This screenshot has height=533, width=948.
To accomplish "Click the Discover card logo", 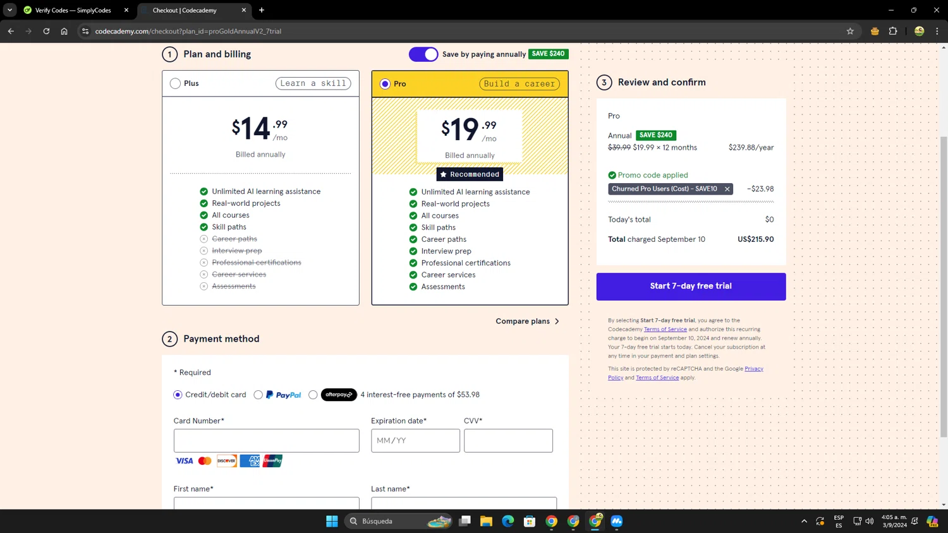I will pyautogui.click(x=226, y=461).
